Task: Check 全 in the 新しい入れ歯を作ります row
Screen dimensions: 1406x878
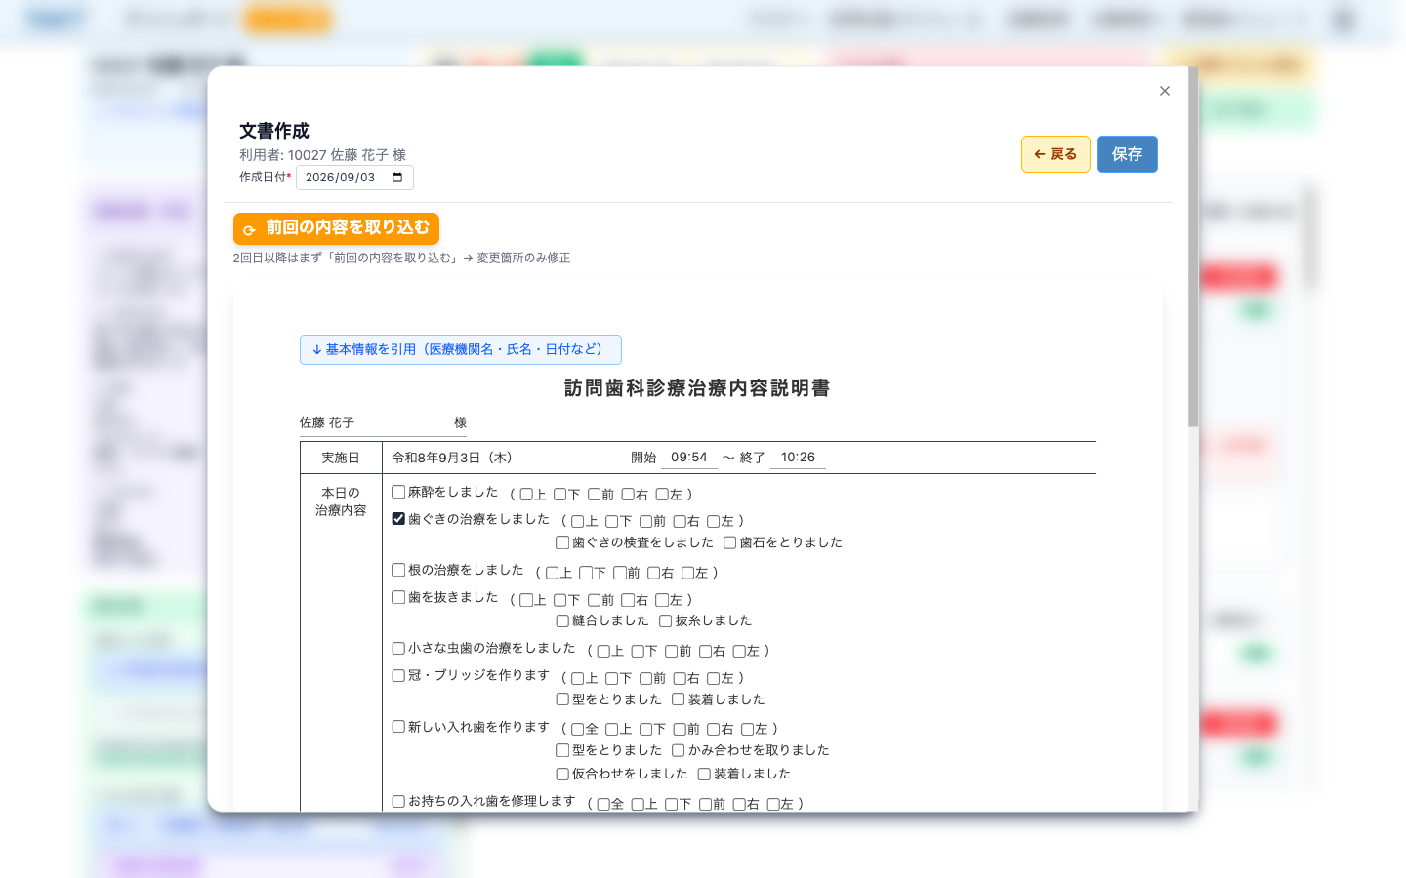Action: point(578,729)
